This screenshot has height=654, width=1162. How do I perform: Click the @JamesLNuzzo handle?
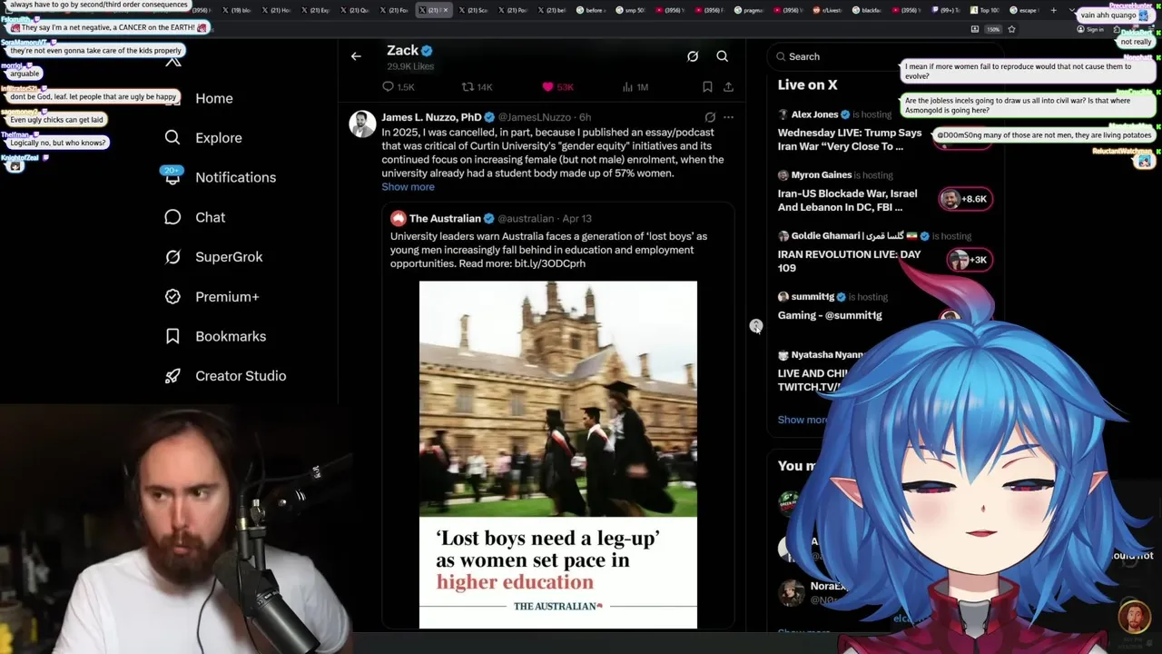(535, 117)
